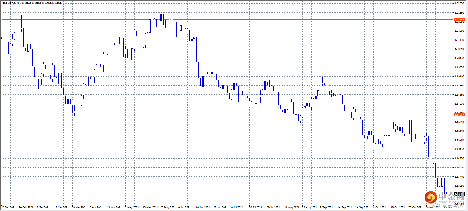
Task: Click the 6 Oct 2021 date label
Action: point(379,207)
